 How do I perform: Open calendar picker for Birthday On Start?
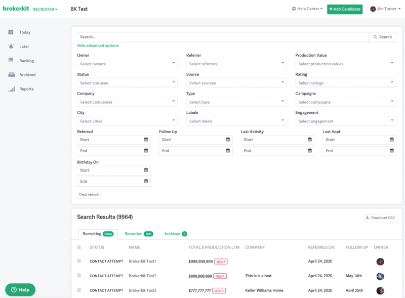[x=146, y=170]
